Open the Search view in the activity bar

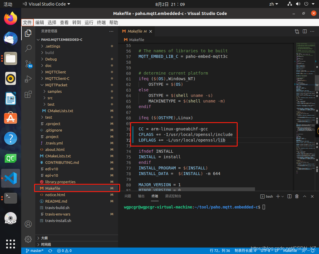pos(28,48)
